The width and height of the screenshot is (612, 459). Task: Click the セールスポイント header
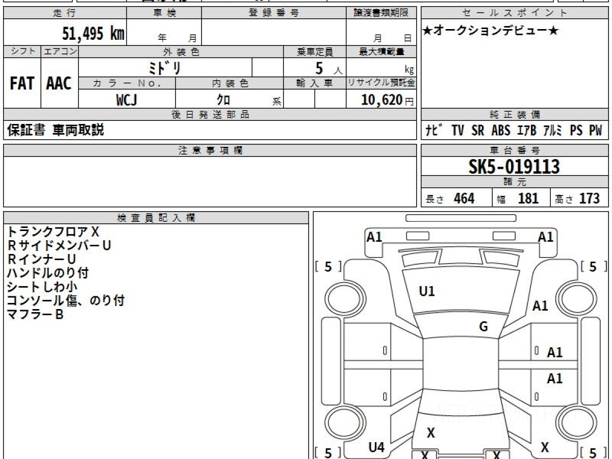(515, 13)
